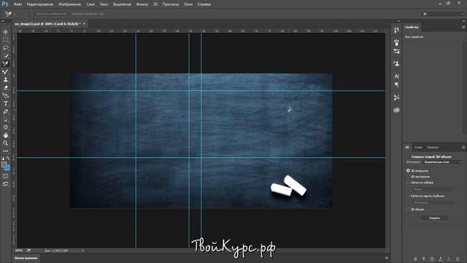Open the workspace 3D dropdown at top right
Image resolution: width=467 pixels, height=263 pixels.
(443, 14)
